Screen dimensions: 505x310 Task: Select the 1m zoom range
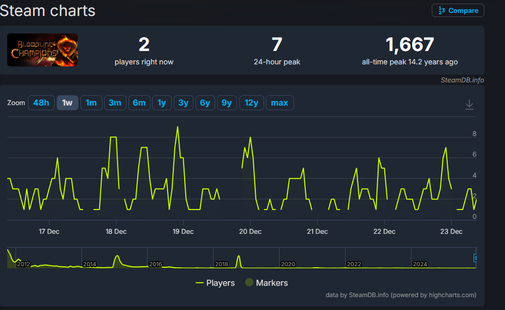tap(91, 103)
